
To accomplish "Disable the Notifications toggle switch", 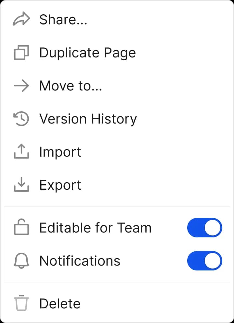I will (204, 261).
